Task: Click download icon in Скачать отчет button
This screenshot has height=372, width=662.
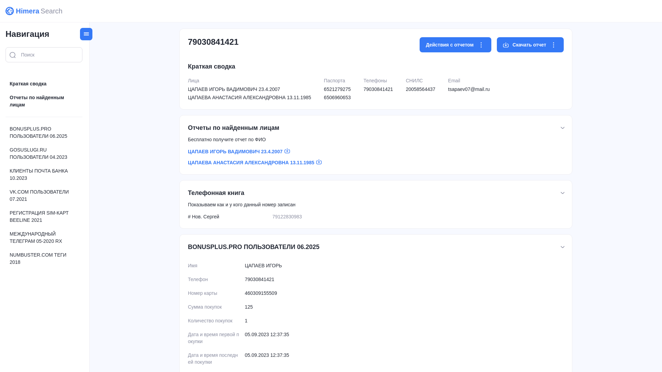Action: [506, 45]
